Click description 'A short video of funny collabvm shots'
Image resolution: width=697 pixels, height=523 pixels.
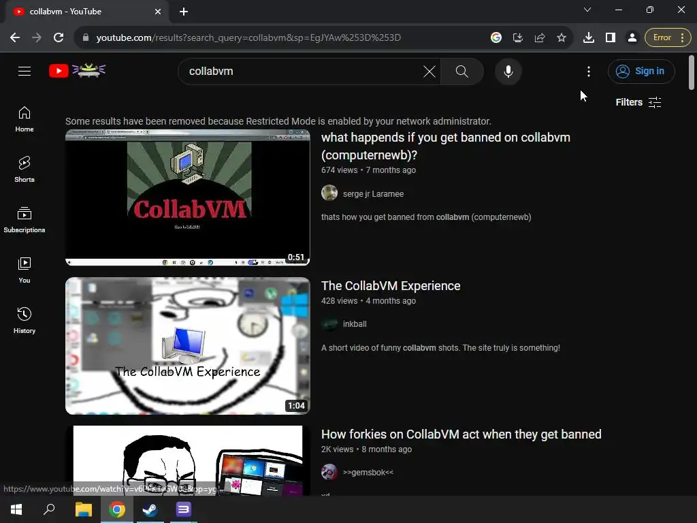click(440, 348)
